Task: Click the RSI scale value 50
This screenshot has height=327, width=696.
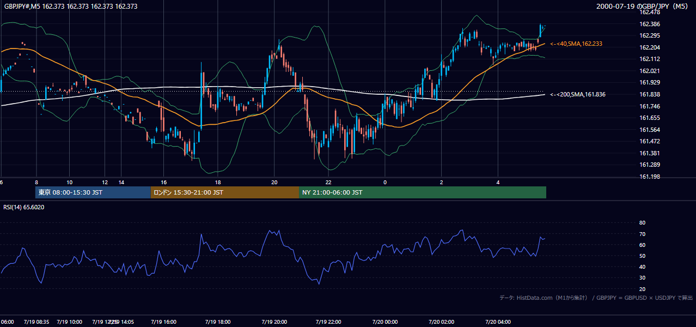Action: coord(642,256)
